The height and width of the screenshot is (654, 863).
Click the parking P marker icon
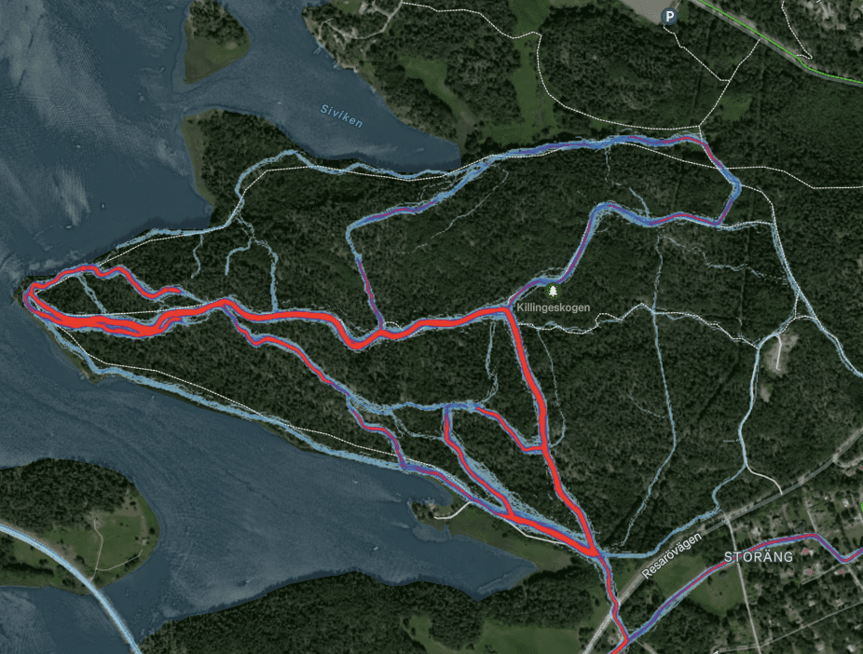click(x=669, y=17)
